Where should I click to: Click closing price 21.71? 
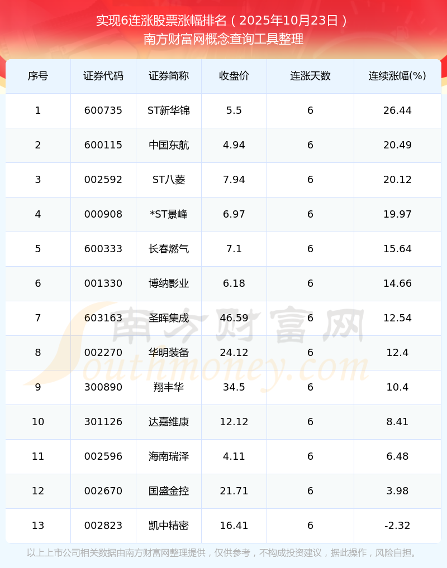pyautogui.click(x=234, y=491)
